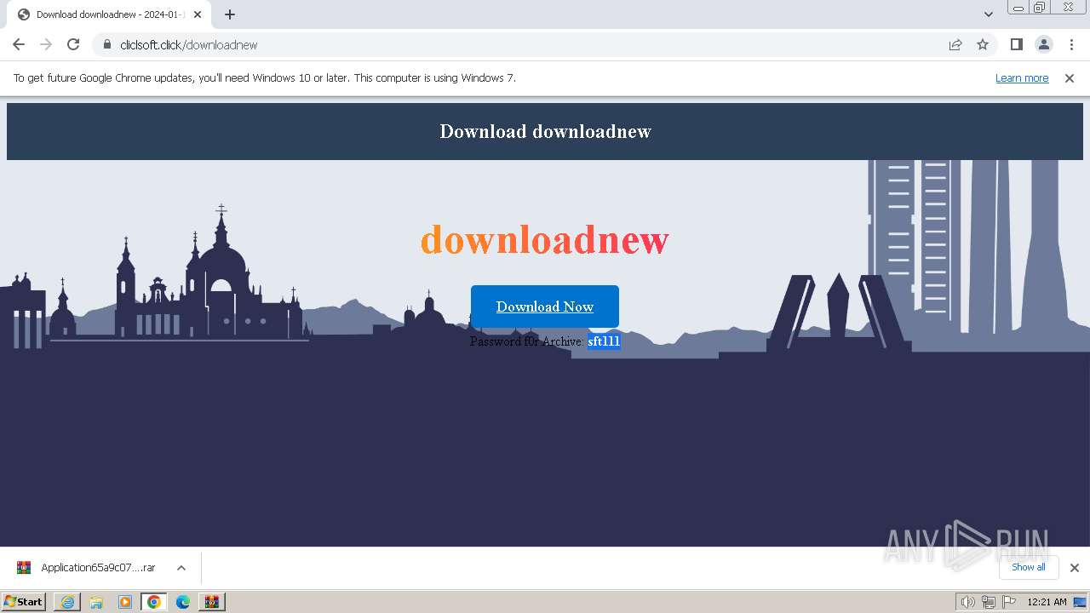Click the taskbar clock showing 12:21 AM
Viewport: 1090px width, 613px height.
click(x=1047, y=602)
